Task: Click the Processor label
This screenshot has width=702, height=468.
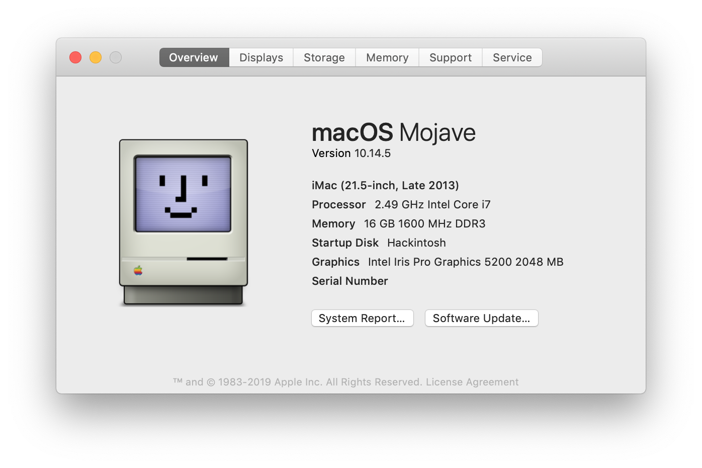Action: [339, 204]
